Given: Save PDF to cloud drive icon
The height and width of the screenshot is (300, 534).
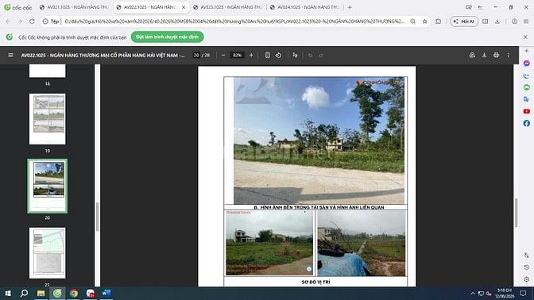Looking at the screenshot, I should [x=472, y=55].
